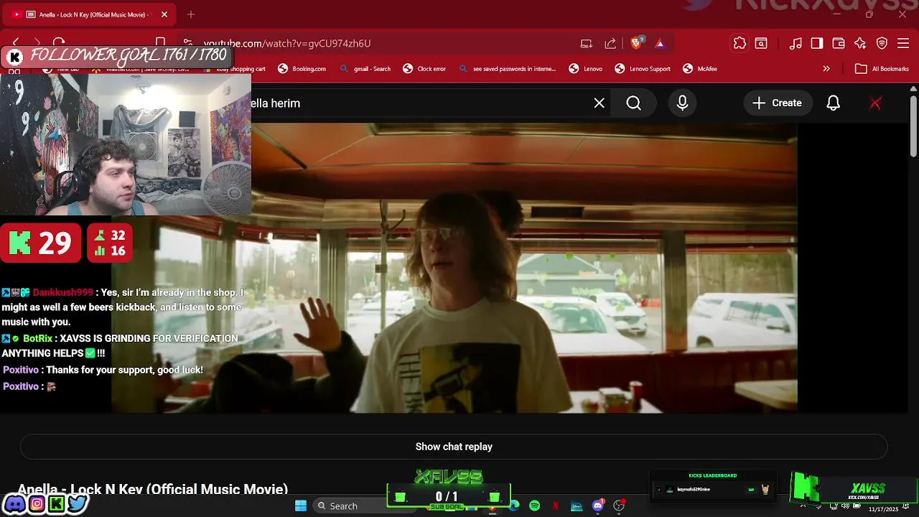
Task: Toggle the browser sidebar panel icon
Action: (817, 43)
